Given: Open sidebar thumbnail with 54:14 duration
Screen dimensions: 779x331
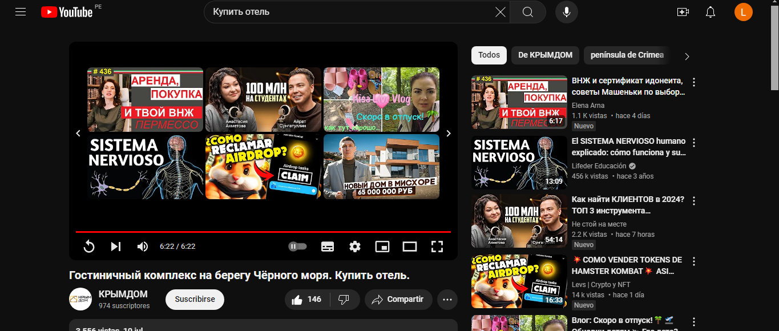Looking at the screenshot, I should point(519,221).
